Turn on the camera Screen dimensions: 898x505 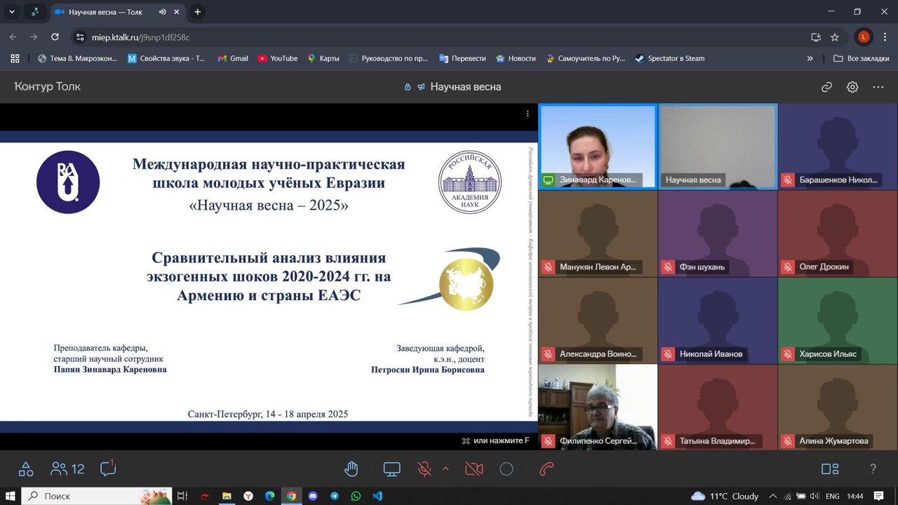pos(474,469)
